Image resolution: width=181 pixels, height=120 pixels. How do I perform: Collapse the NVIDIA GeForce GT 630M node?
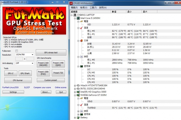point(75,95)
